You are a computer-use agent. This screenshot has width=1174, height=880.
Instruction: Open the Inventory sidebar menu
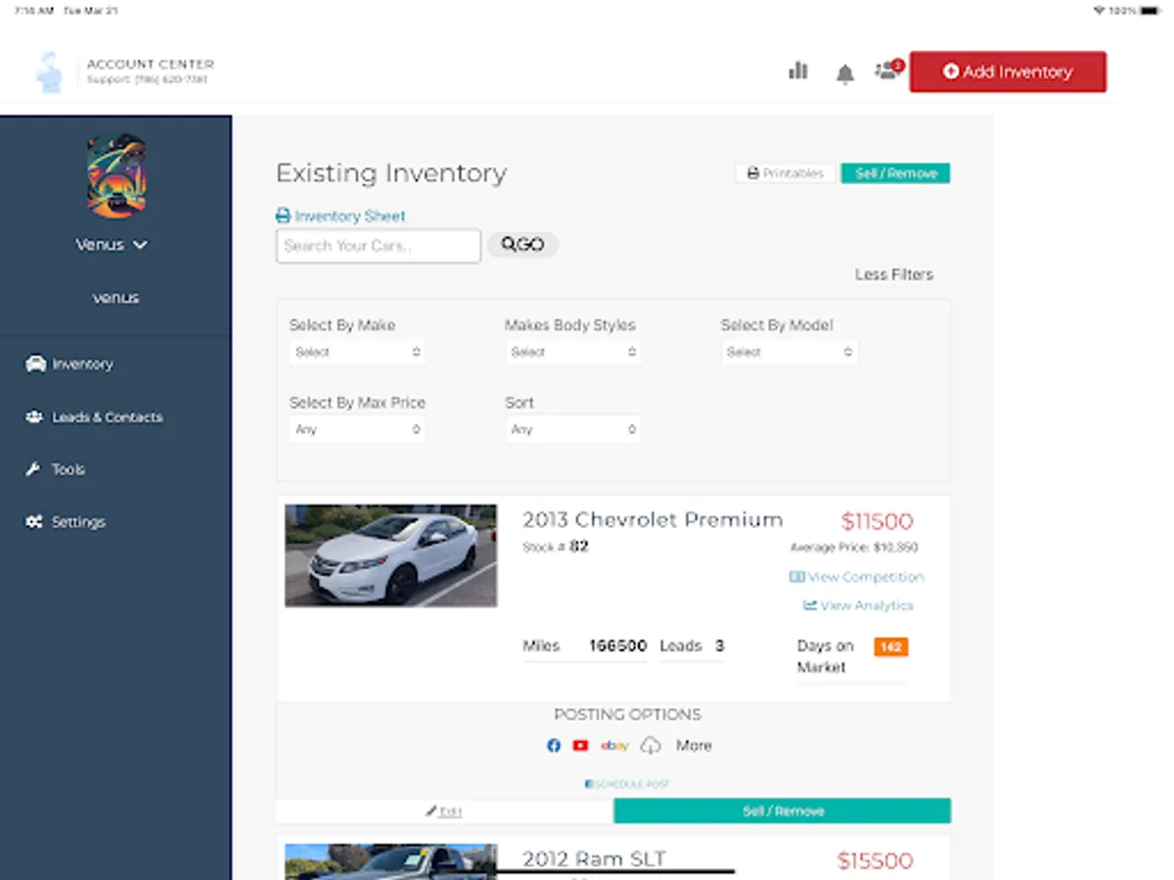[x=69, y=364]
